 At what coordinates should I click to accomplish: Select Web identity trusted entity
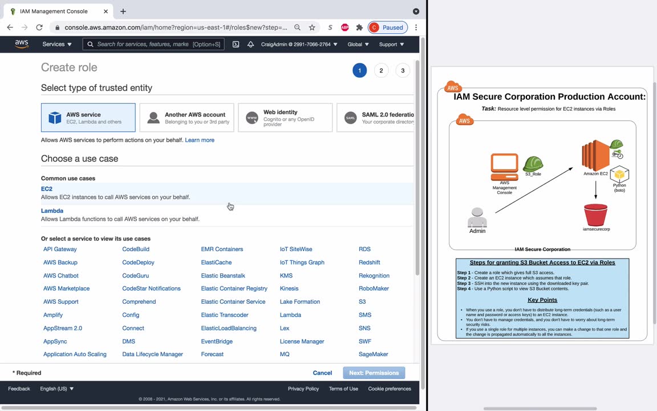285,118
